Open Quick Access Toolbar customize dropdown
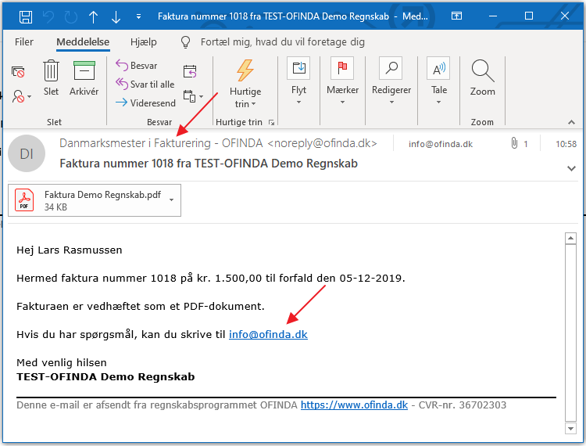 pyautogui.click(x=138, y=16)
